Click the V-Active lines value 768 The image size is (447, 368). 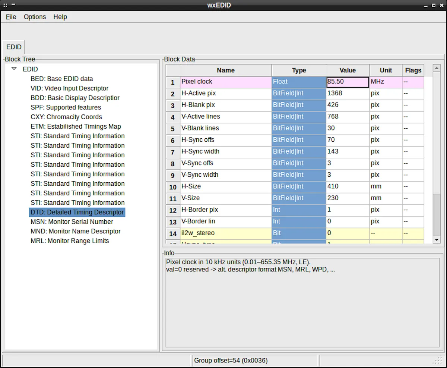coord(348,116)
